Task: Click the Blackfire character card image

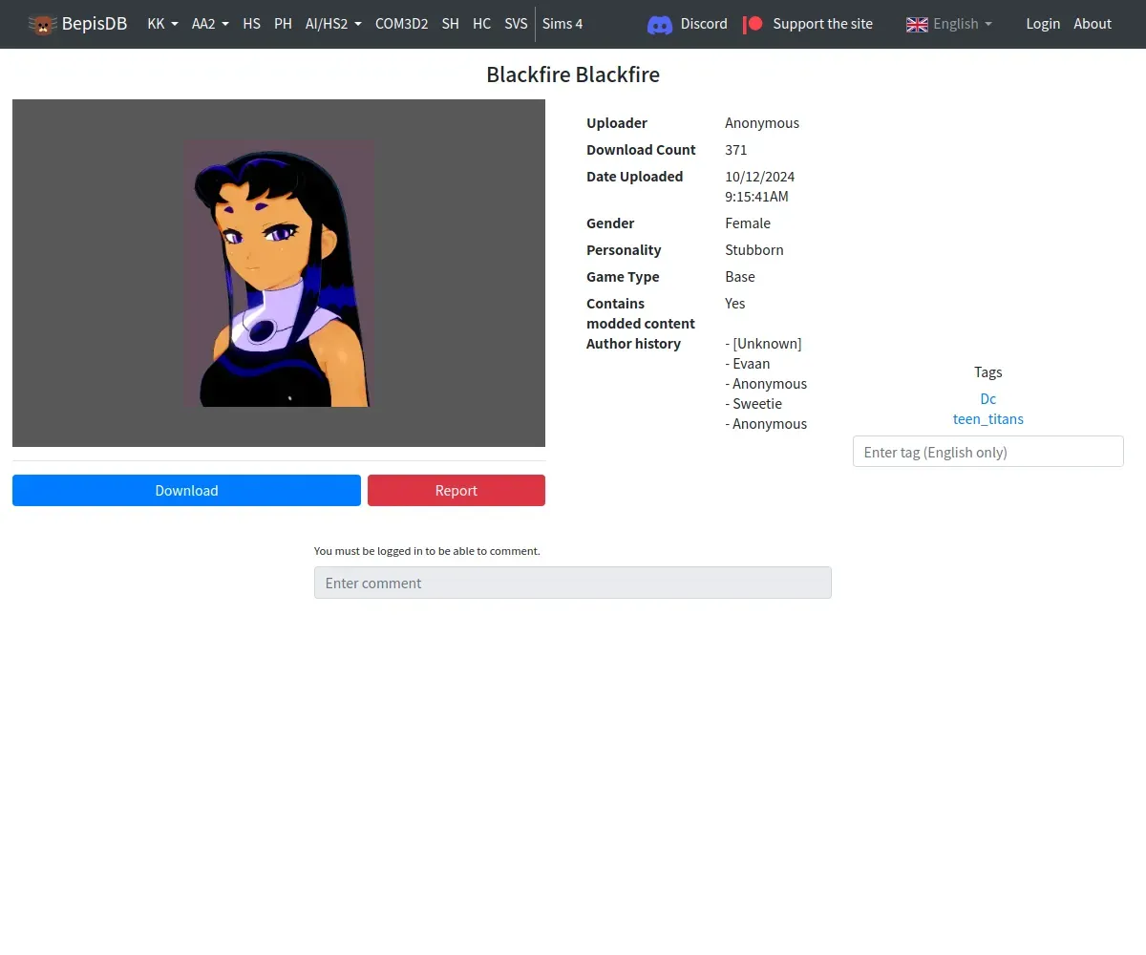Action: (279, 273)
